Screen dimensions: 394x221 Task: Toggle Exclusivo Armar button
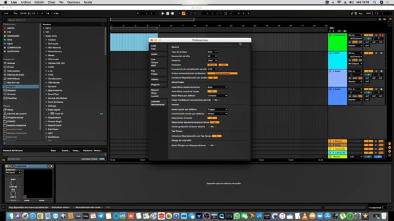click(x=212, y=65)
